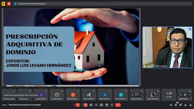Open video settings arrow beside camera button
This screenshot has height=109, width=194.
click(x=82, y=105)
